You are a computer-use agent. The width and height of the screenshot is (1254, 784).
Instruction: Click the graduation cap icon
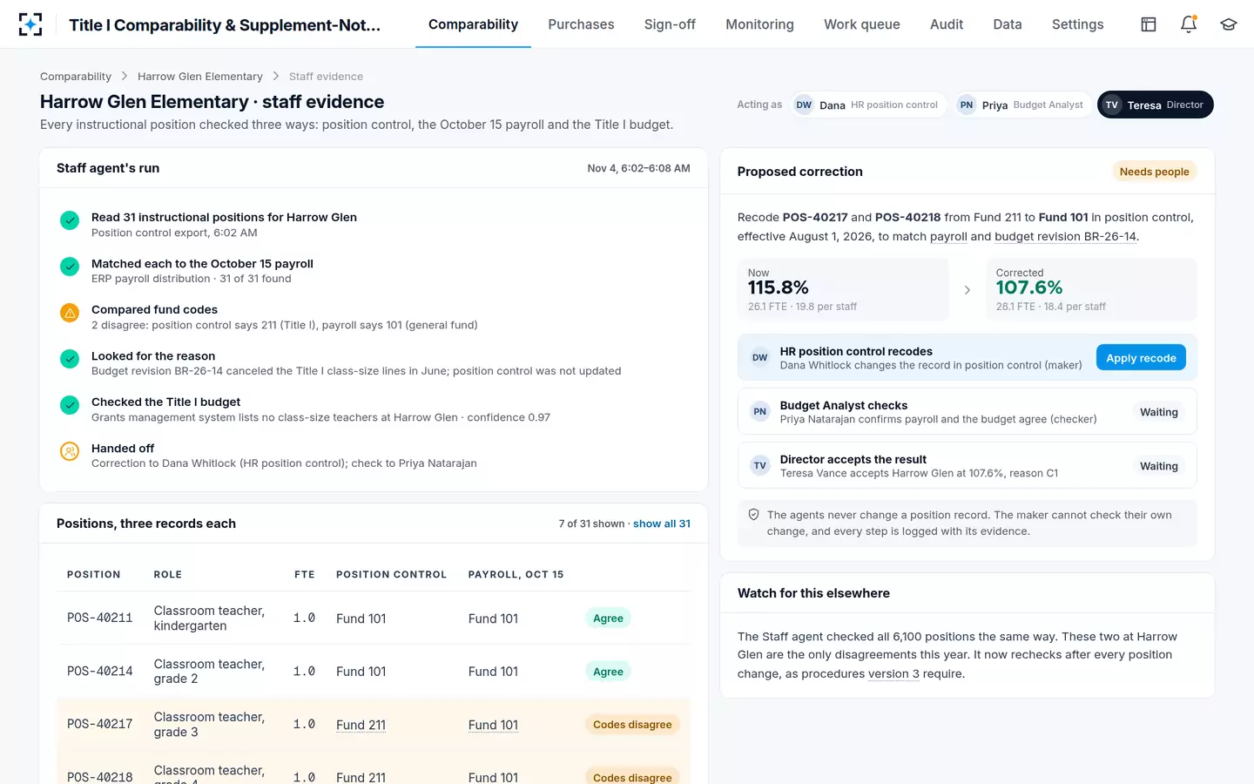(x=1229, y=24)
